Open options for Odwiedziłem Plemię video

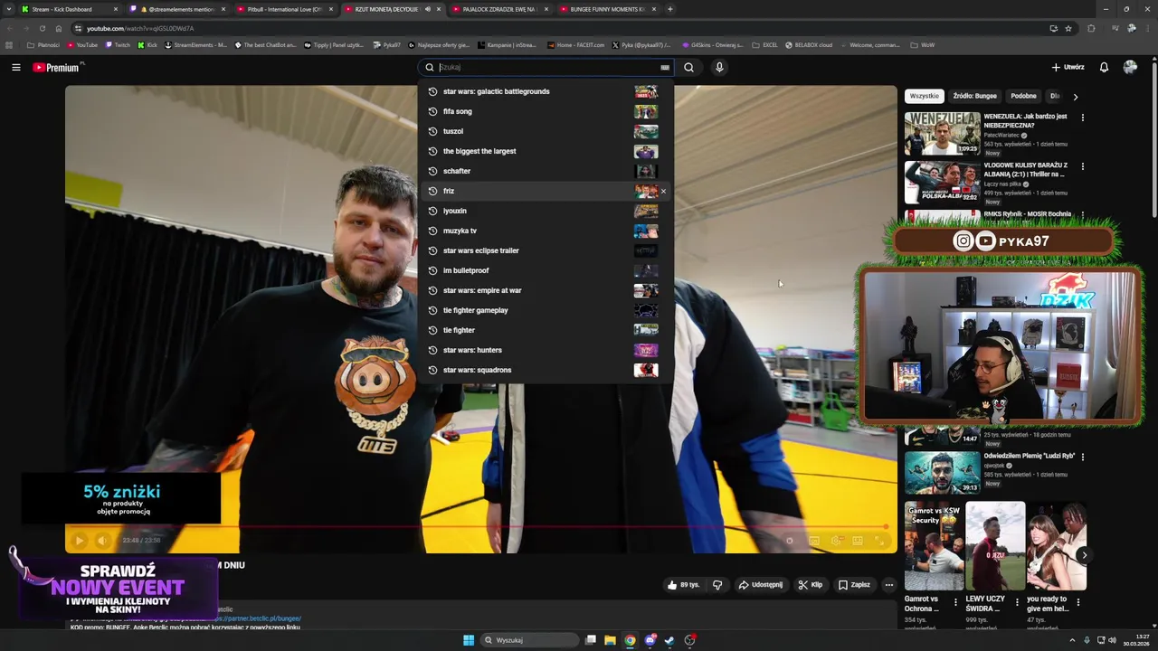coord(1082,458)
